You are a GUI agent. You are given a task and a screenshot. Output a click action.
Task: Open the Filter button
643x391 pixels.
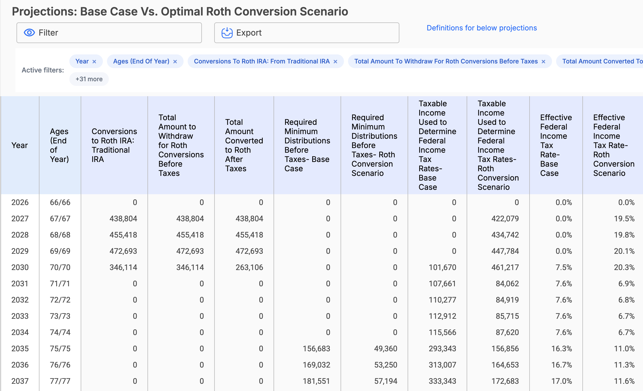(109, 33)
